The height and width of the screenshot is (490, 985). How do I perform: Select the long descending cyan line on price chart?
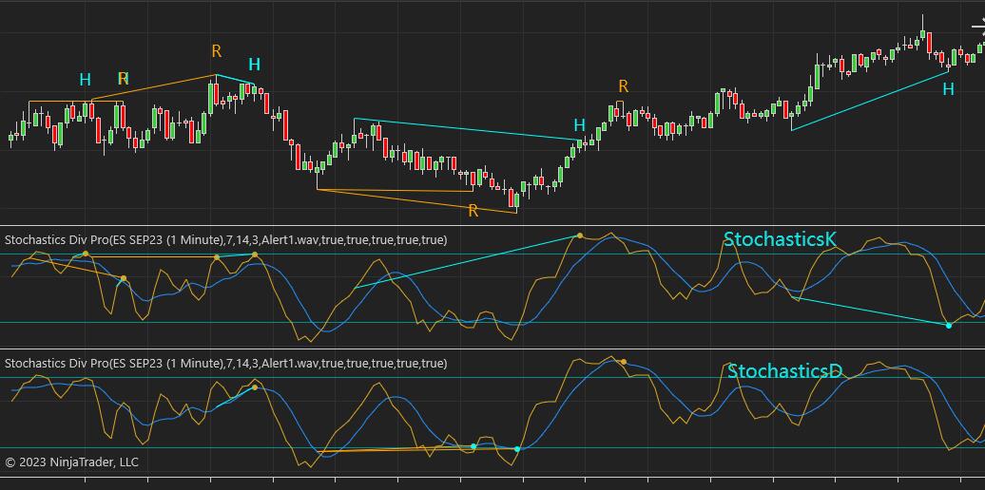(x=468, y=129)
